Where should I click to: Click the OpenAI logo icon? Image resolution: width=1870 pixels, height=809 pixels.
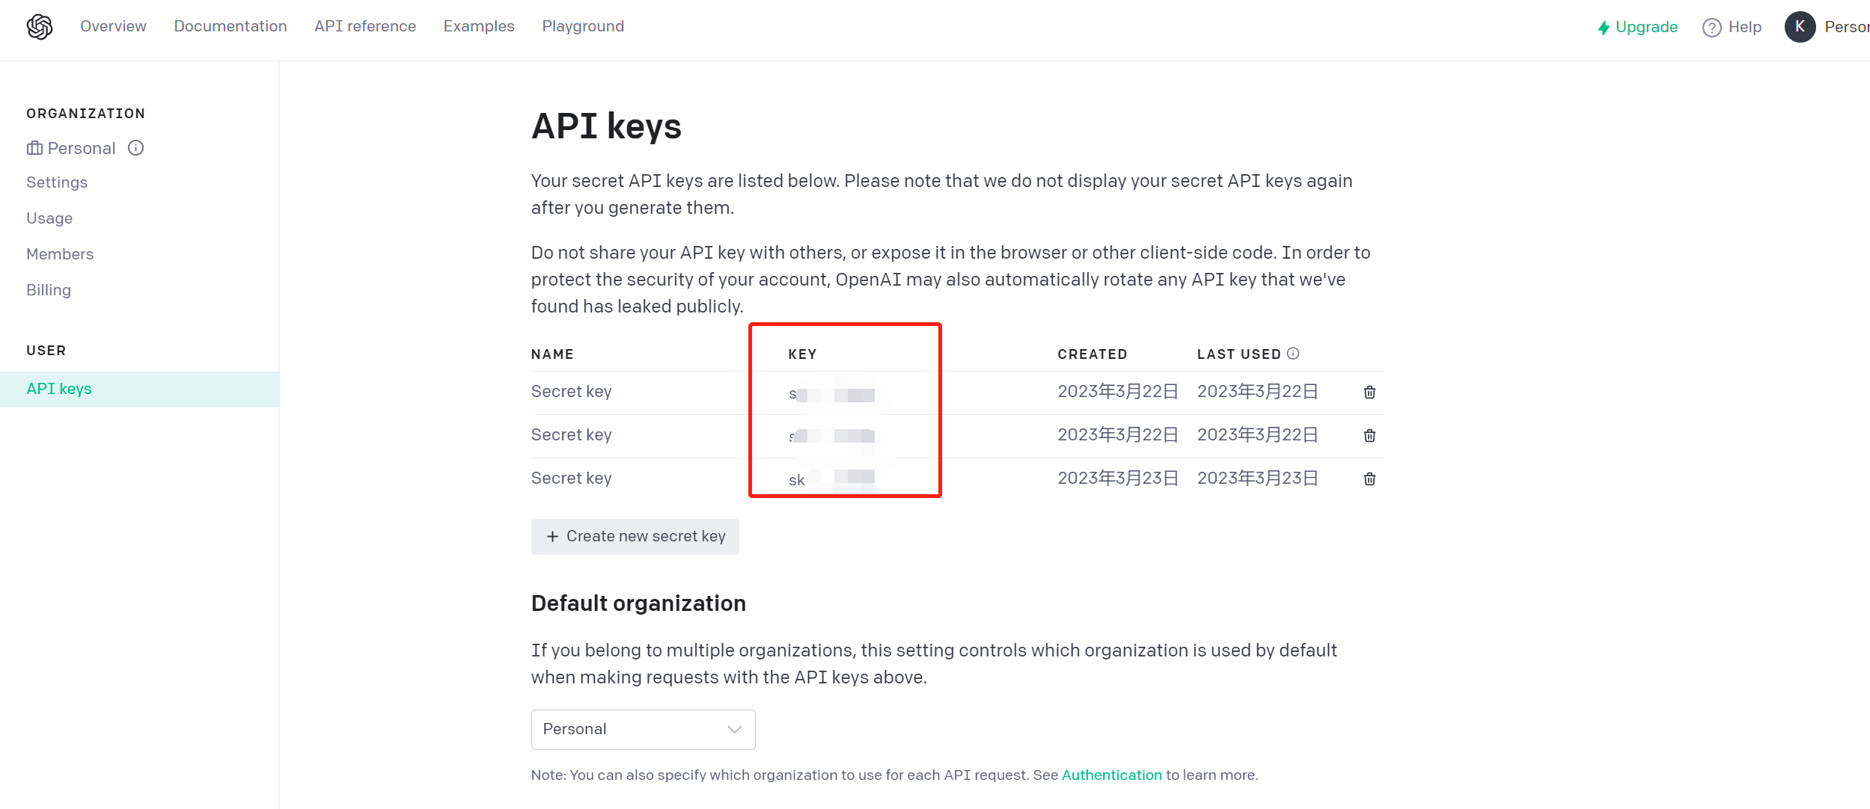coord(40,27)
